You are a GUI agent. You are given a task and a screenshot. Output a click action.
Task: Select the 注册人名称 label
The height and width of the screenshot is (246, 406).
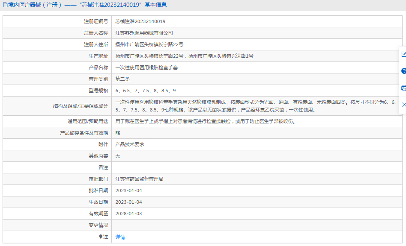pos(96,33)
